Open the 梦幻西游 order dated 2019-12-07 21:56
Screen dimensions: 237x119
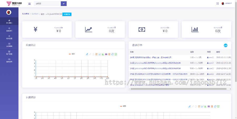159,74
